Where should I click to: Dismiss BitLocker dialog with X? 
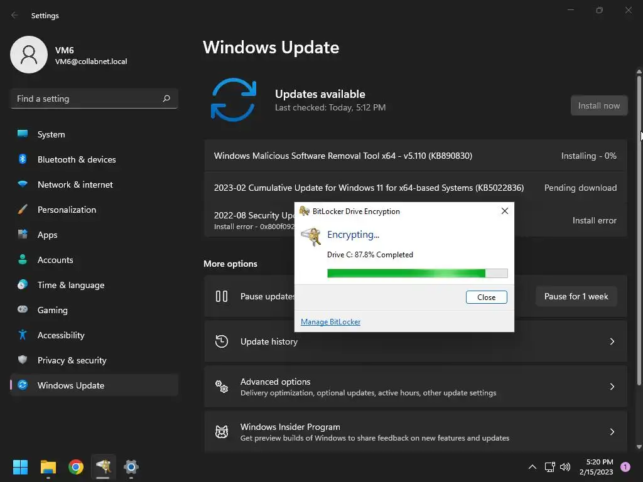[x=505, y=211]
